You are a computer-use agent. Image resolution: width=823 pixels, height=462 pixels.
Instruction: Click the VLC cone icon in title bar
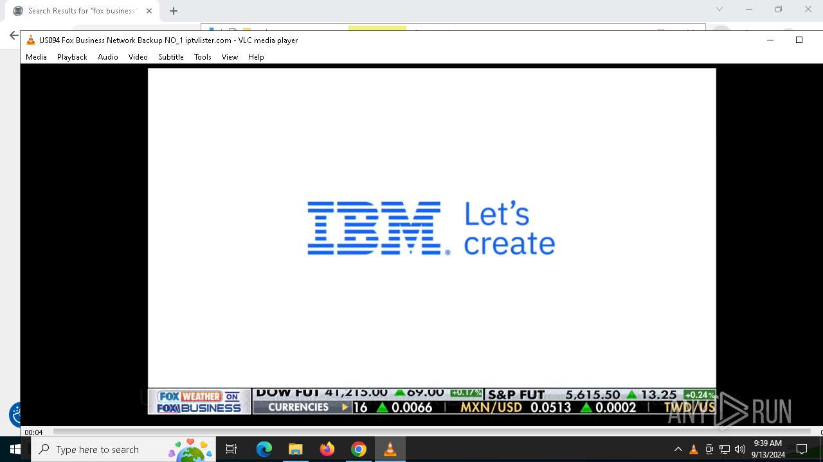[30, 40]
